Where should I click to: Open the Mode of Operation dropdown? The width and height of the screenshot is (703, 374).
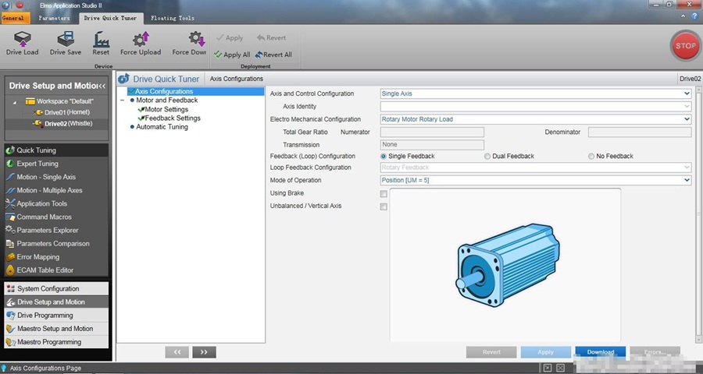535,181
